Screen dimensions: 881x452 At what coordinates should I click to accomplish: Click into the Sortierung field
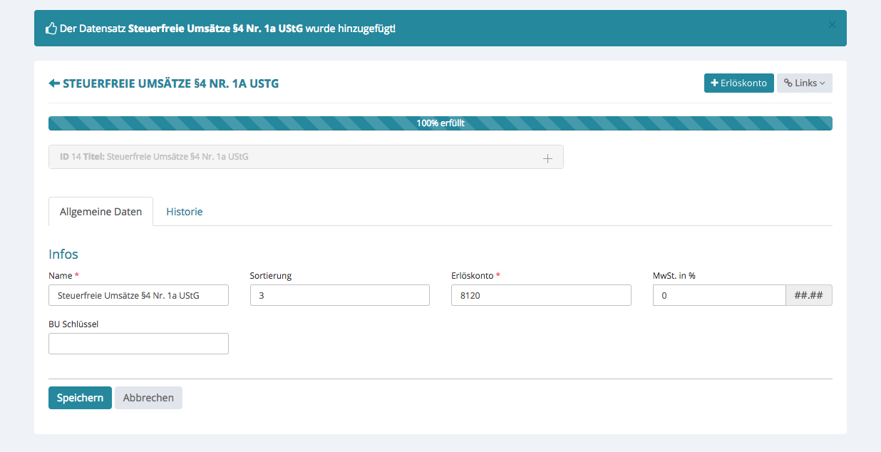click(339, 295)
